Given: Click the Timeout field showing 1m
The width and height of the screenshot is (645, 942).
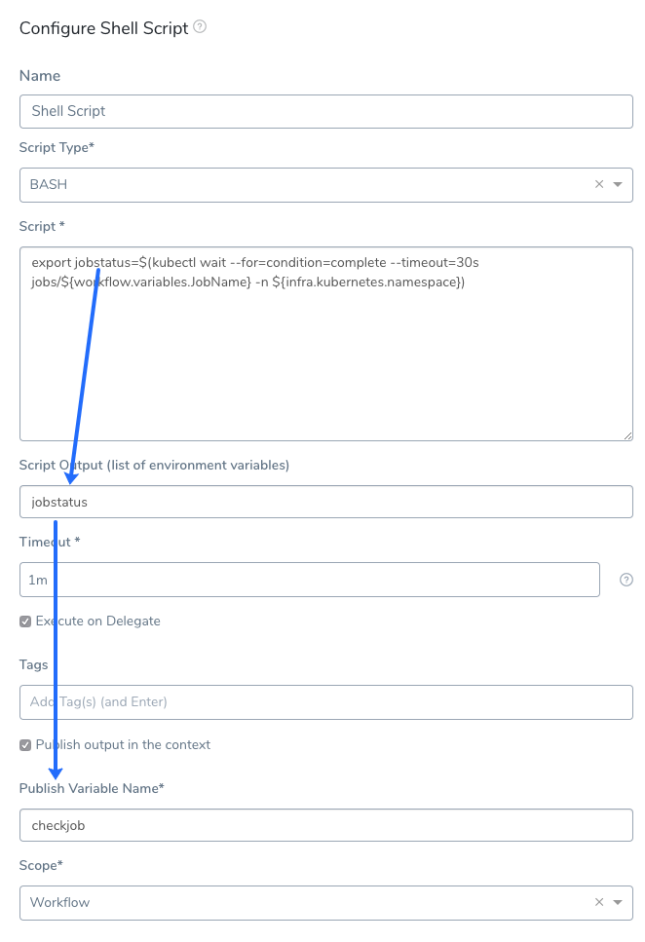Looking at the screenshot, I should [310, 580].
